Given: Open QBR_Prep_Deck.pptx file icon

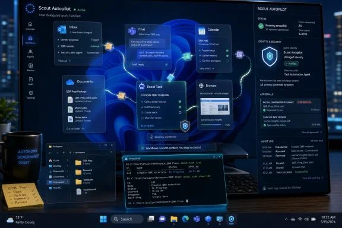Looking at the screenshot, I should (x=70, y=100).
